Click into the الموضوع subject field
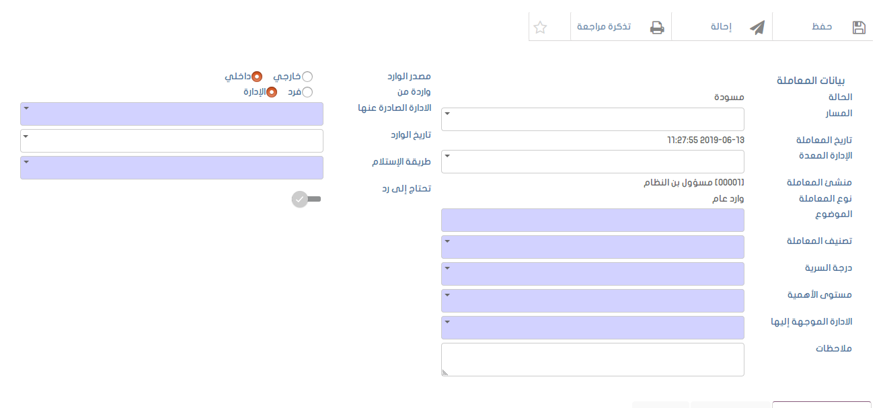Viewport: 883px width, 408px height. [x=592, y=220]
